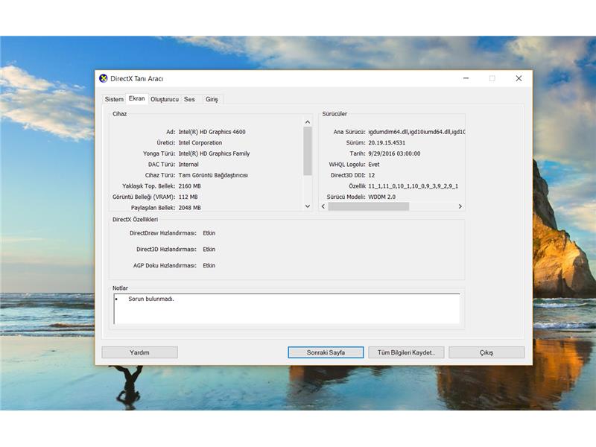Open the Oluşturucu tab
596x447 pixels.
(165, 99)
